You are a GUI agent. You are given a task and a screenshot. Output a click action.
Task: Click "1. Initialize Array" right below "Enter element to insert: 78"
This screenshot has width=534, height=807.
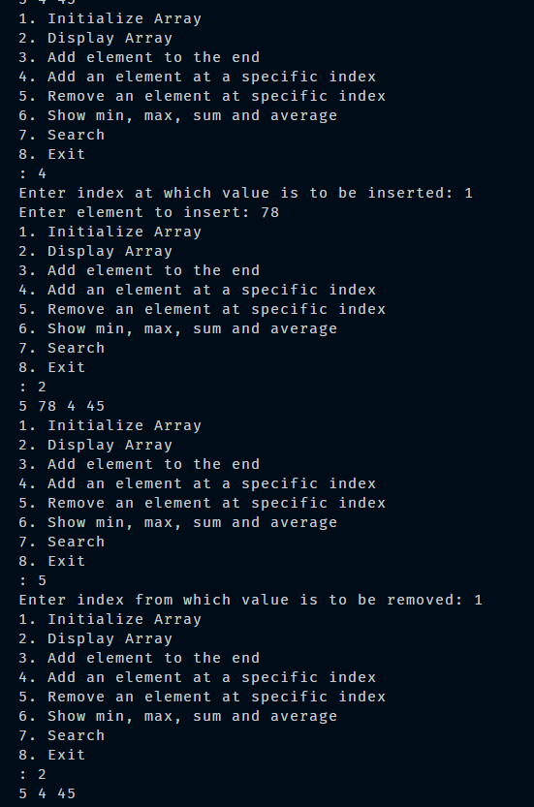110,232
